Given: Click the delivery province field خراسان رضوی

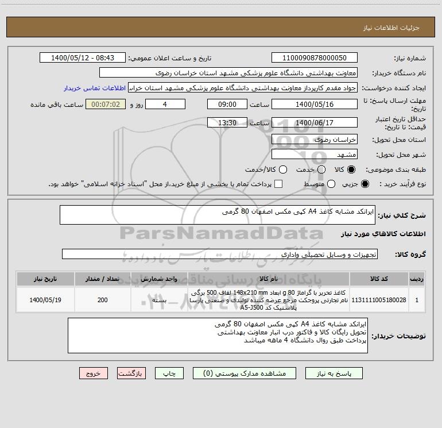Looking at the screenshot, I should 315,140.
